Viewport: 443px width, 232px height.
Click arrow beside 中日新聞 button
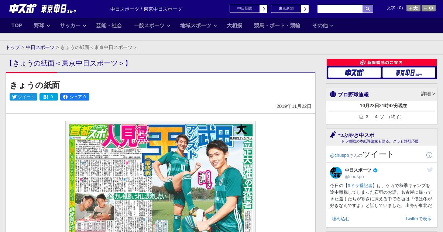[x=263, y=9]
